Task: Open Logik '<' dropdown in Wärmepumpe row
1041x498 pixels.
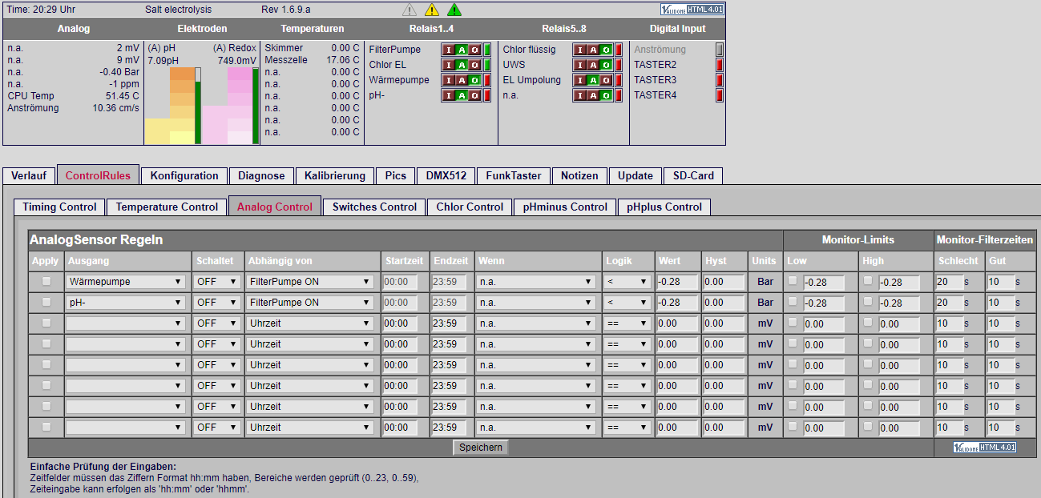Action: 627,282
